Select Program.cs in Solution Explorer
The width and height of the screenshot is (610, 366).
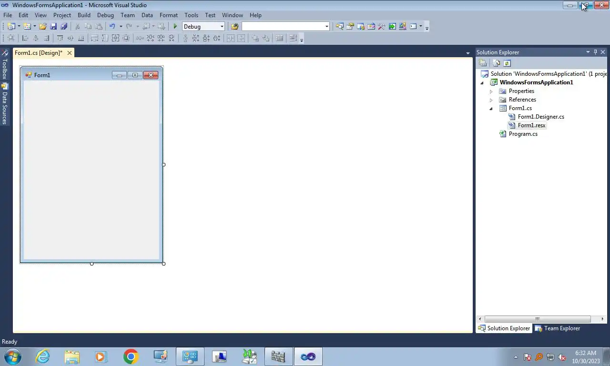pos(523,134)
